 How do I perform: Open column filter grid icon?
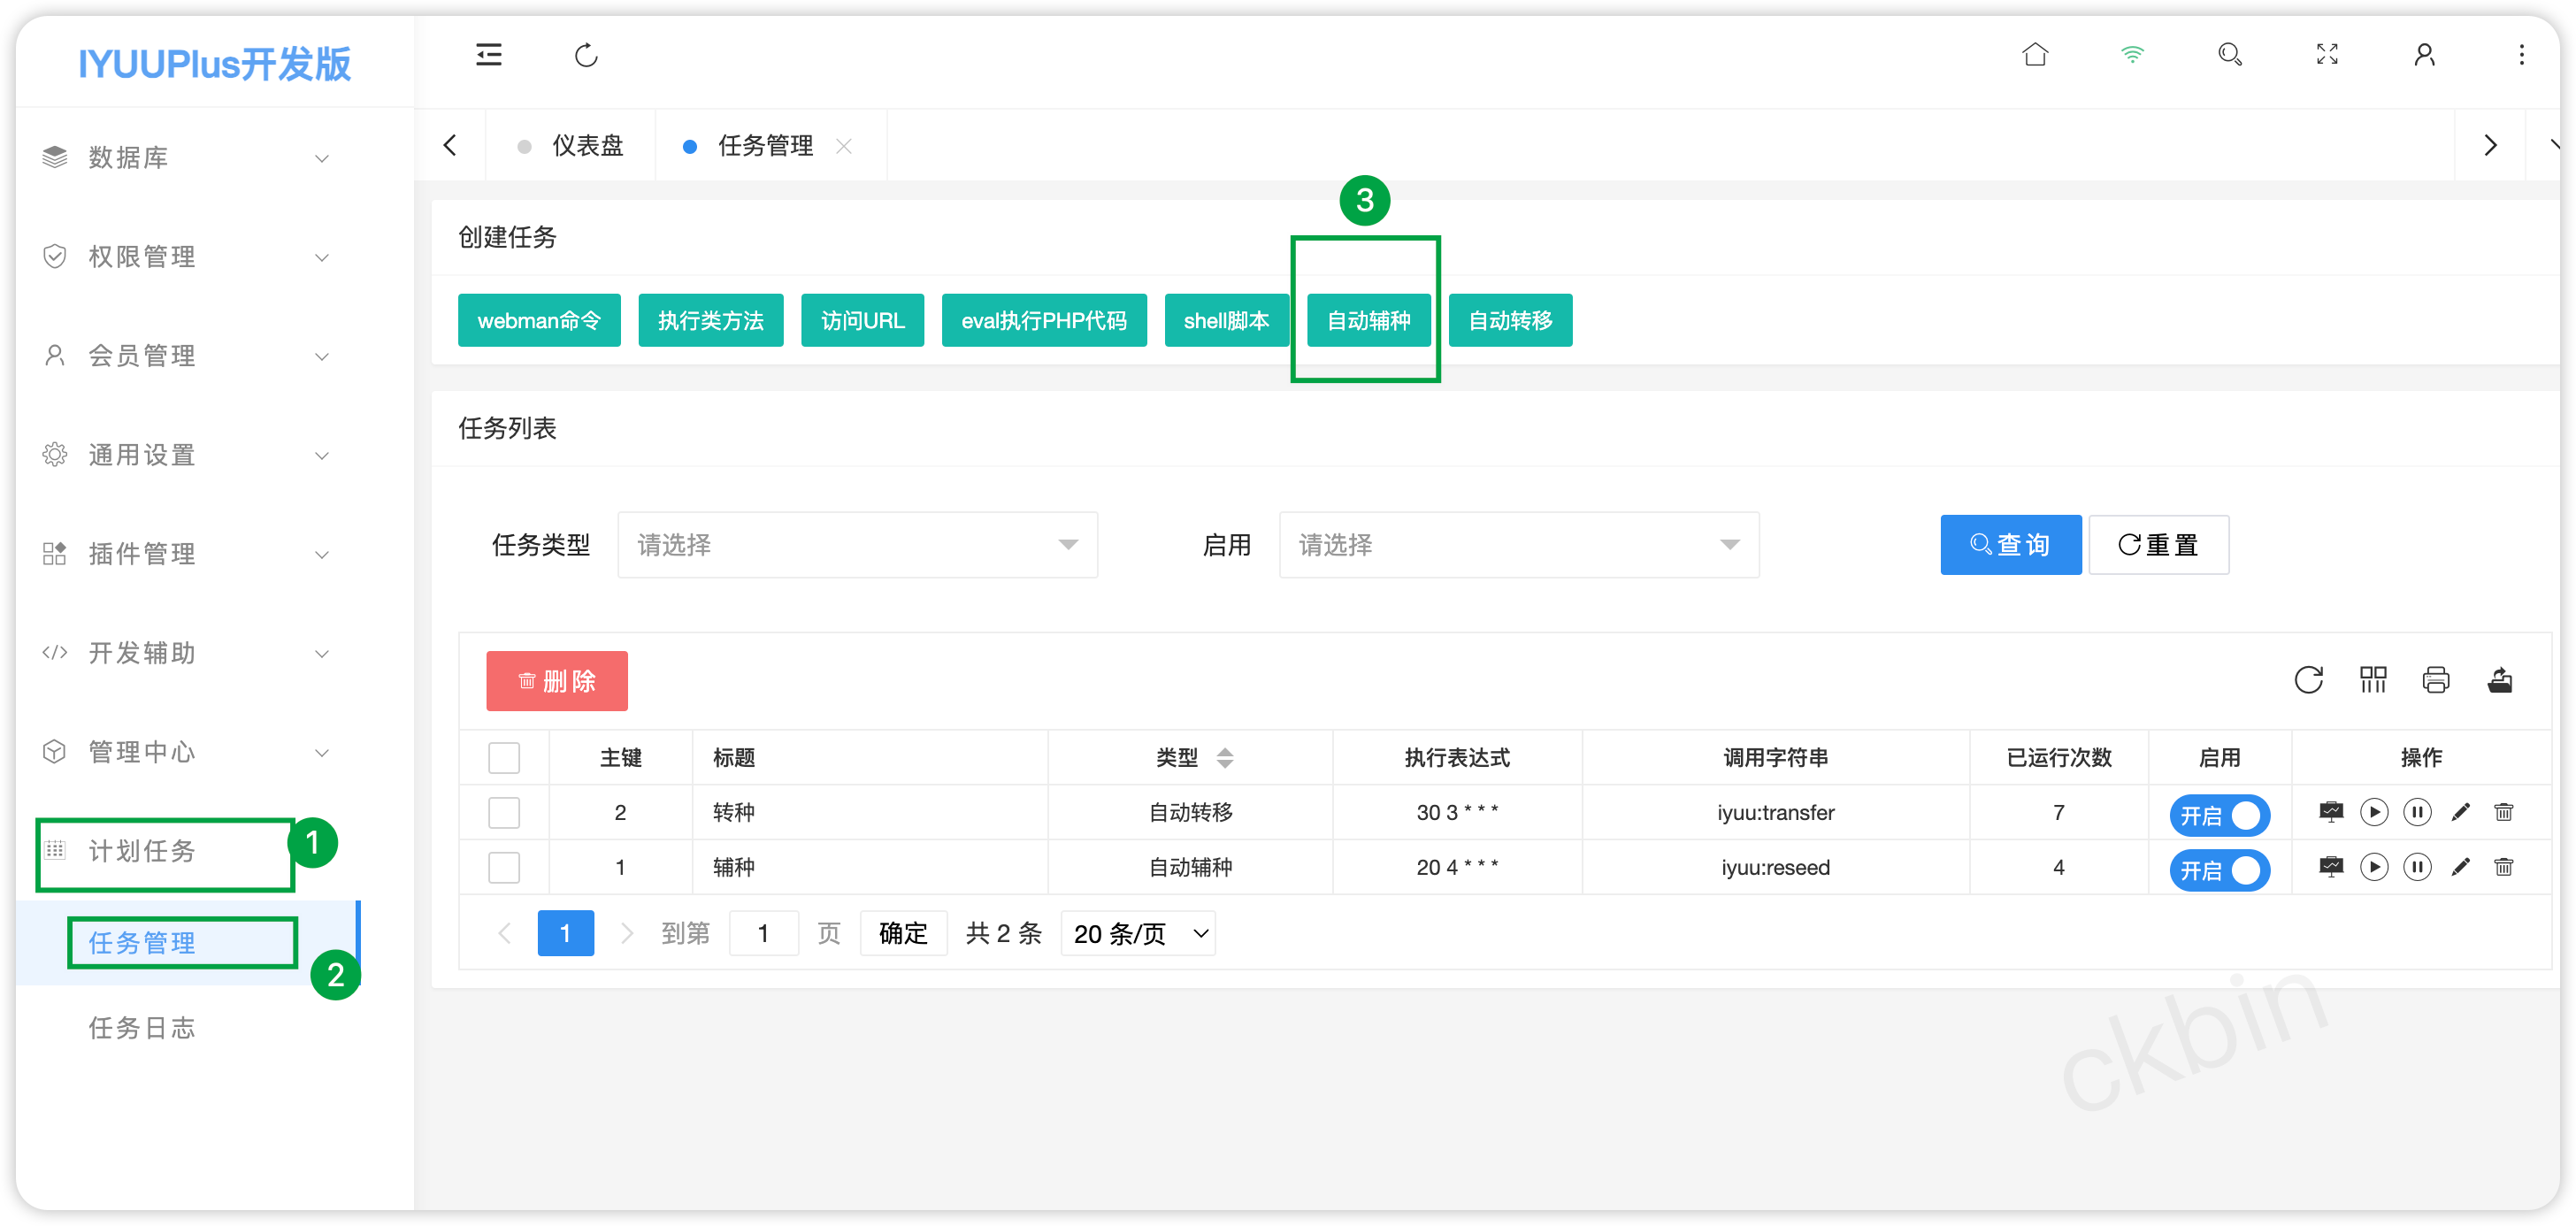pyautogui.click(x=2372, y=680)
